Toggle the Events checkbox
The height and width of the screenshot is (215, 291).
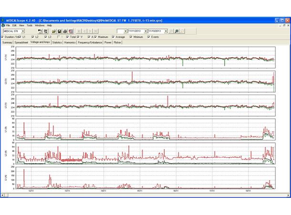149,37
